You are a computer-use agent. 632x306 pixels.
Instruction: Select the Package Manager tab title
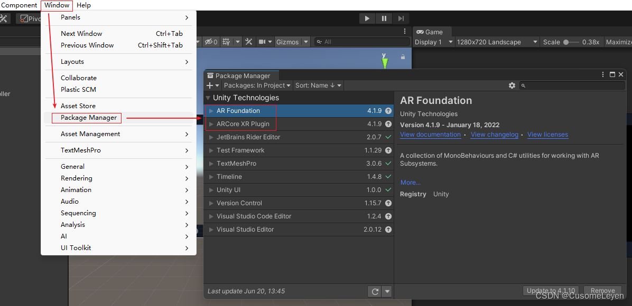click(x=243, y=75)
